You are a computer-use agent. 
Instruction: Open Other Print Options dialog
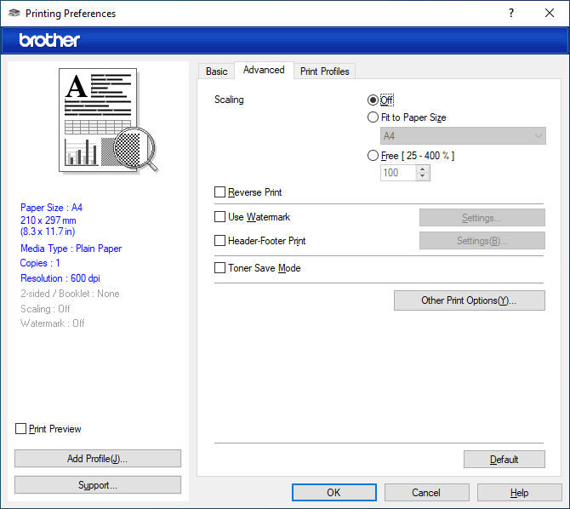click(469, 300)
